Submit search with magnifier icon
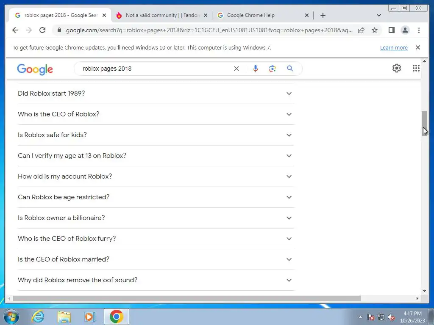The image size is (434, 325). [x=290, y=69]
